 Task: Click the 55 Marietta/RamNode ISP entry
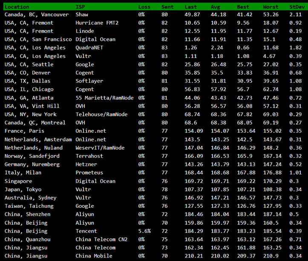[x=104, y=98]
